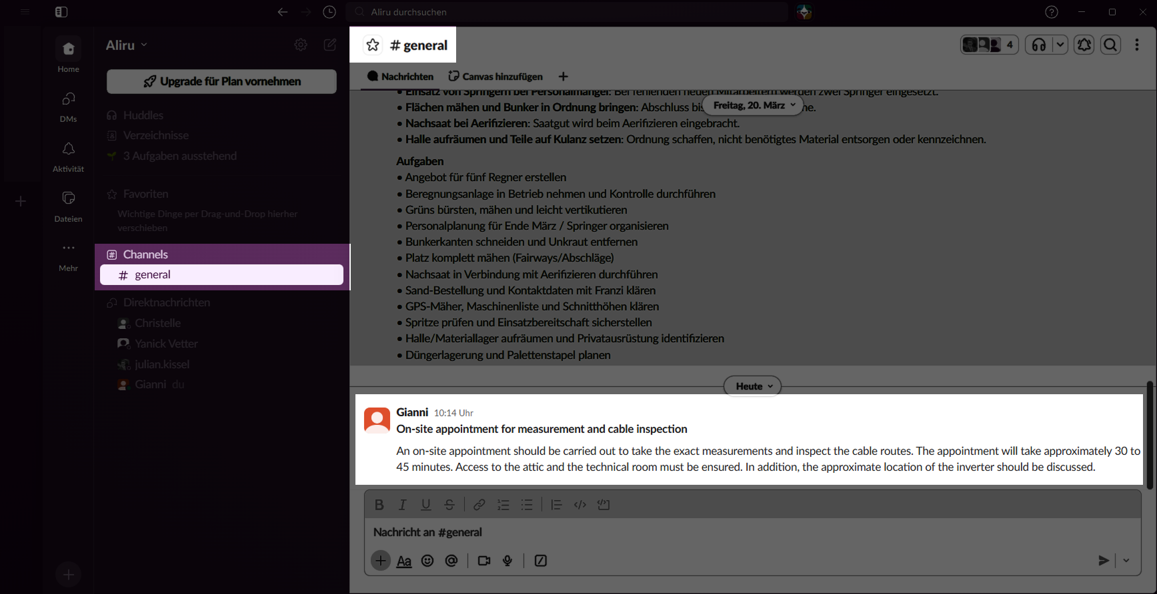Screen dimensions: 1157x594
Task: Record a video clip
Action: tap(484, 561)
